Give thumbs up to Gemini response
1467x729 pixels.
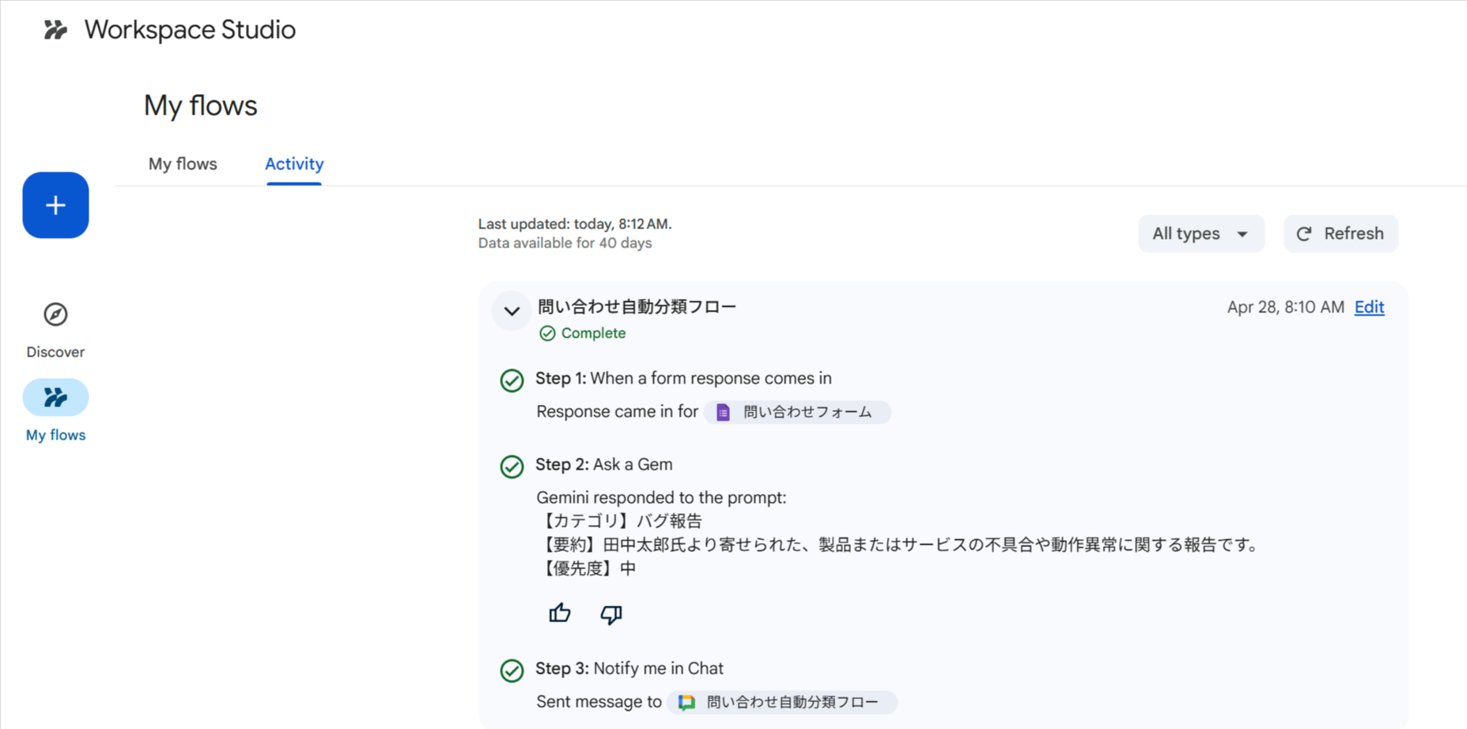coord(560,614)
